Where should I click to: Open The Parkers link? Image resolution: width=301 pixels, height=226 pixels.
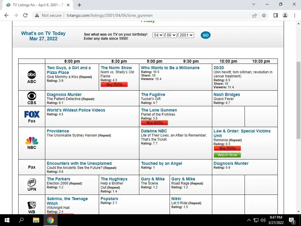pos(58,179)
